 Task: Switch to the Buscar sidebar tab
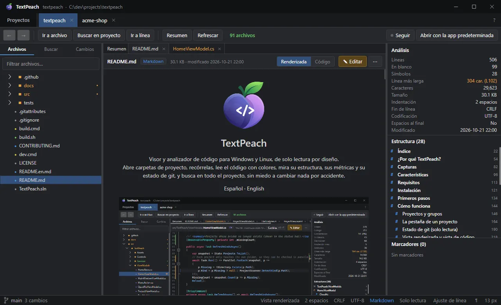coord(51,49)
